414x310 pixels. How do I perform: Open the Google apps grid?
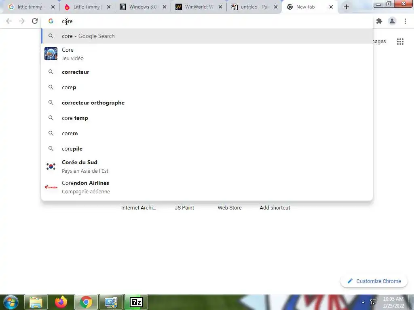[400, 42]
